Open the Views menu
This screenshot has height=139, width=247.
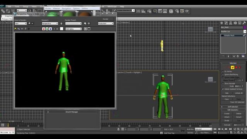click(34, 7)
